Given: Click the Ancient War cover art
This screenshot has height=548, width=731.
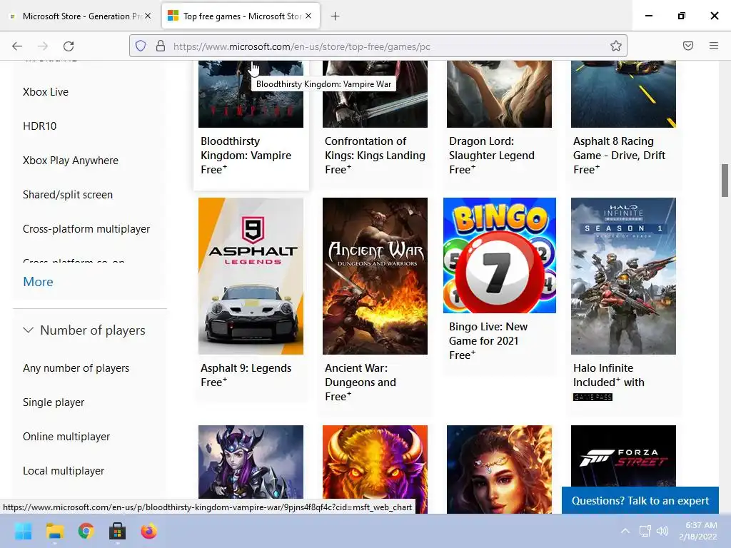Looking at the screenshot, I should click(x=375, y=276).
